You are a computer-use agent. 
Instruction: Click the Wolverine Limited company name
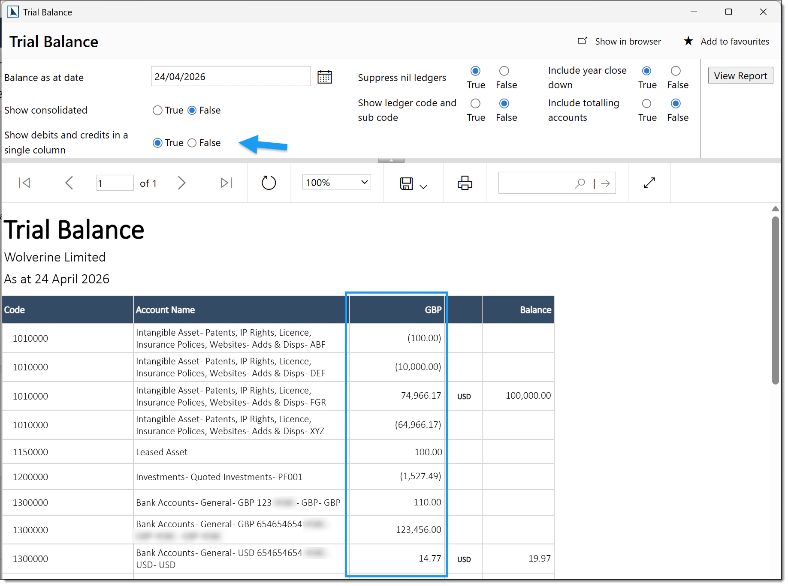55,257
